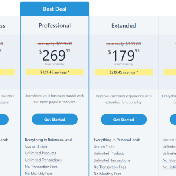Image resolution: width=176 pixels, height=176 pixels.
Task: Click the $179 Extended price
Action: point(124,55)
